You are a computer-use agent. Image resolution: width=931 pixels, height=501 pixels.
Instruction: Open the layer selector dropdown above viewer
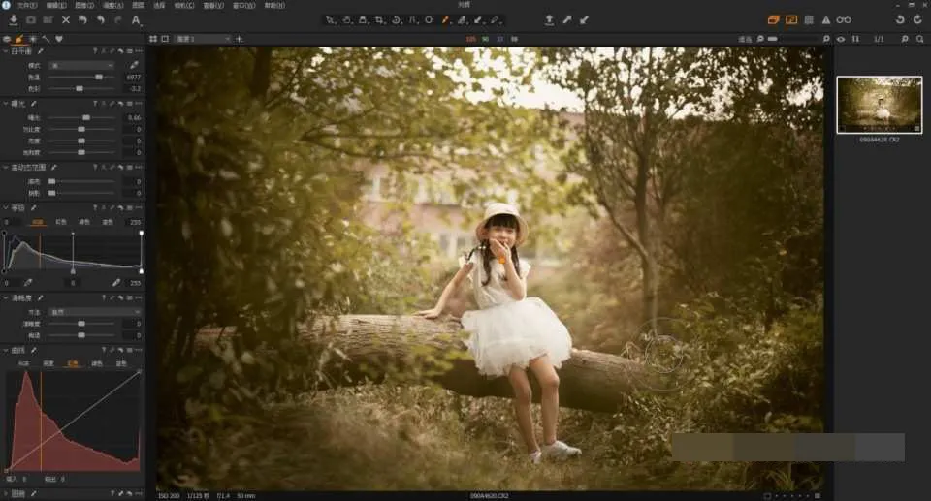(202, 39)
